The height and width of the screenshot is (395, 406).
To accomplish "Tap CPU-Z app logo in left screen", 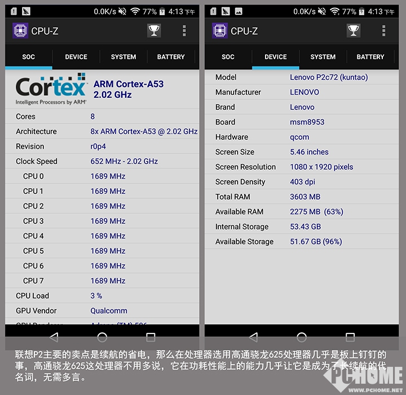I will point(20,30).
